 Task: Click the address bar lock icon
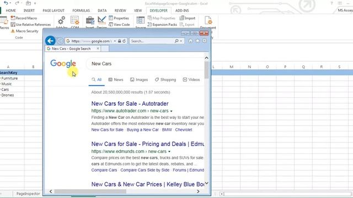[120, 41]
